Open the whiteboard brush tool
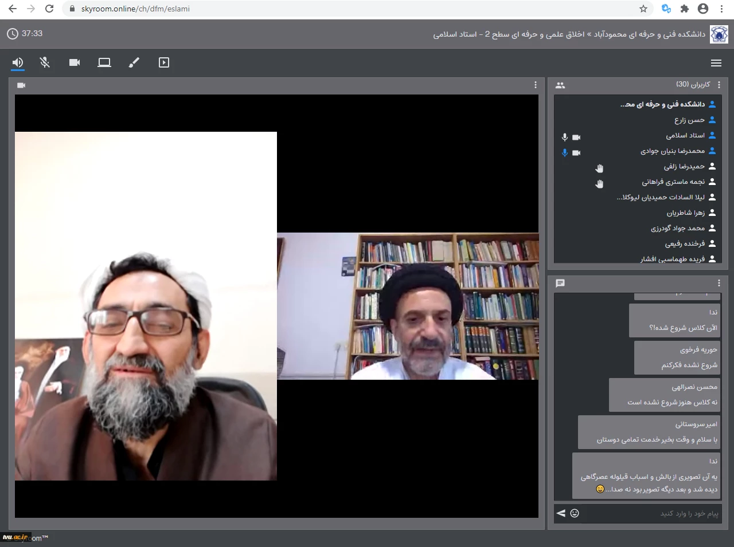The height and width of the screenshot is (547, 734). [134, 62]
